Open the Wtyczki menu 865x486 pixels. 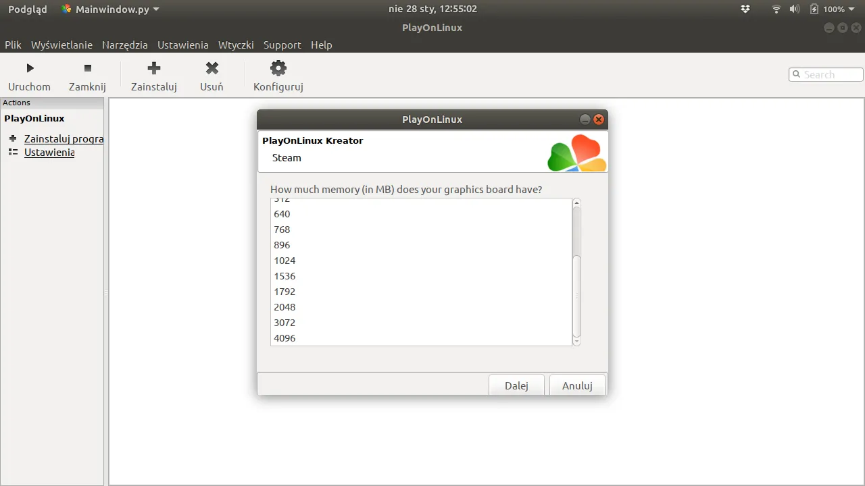pos(236,45)
